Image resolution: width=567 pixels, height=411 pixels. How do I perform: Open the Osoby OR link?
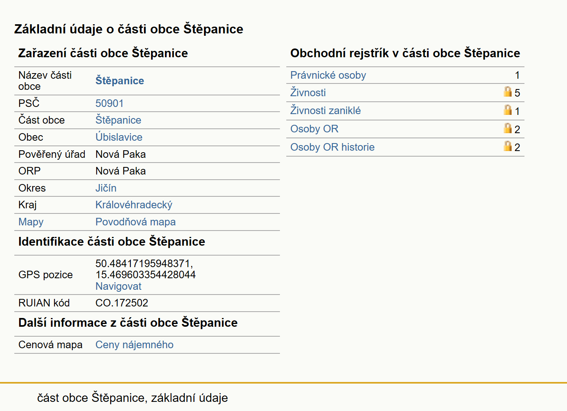click(x=315, y=129)
